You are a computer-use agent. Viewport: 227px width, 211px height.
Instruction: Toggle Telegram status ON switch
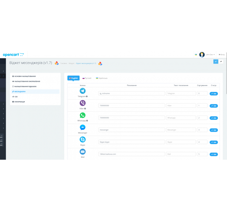214,93
